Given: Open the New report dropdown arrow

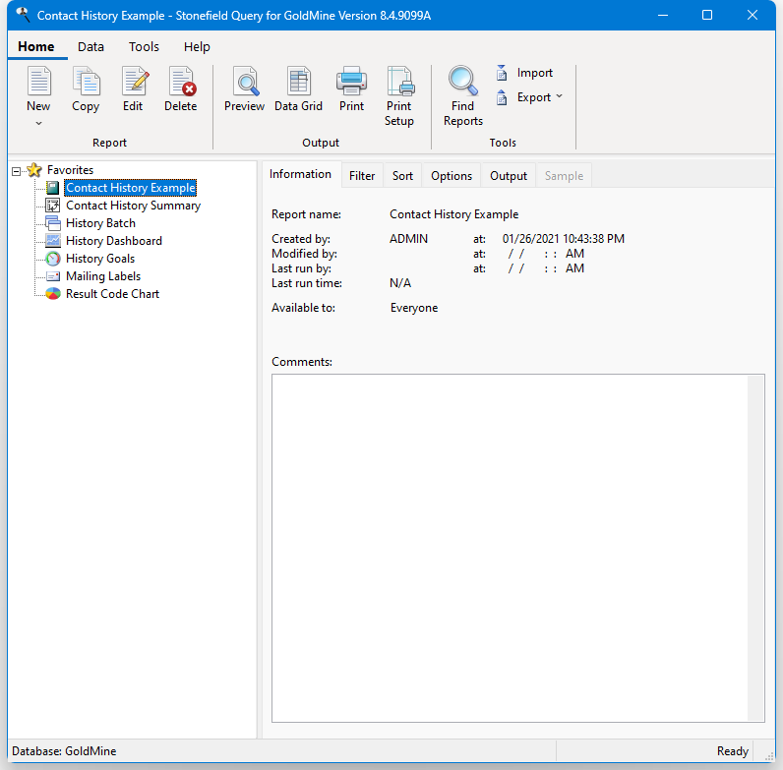Looking at the screenshot, I should pyautogui.click(x=38, y=123).
